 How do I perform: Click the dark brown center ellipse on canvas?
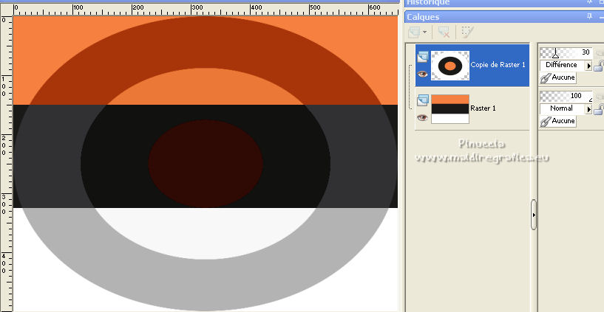[206, 164]
